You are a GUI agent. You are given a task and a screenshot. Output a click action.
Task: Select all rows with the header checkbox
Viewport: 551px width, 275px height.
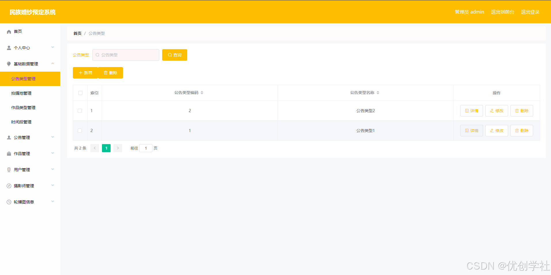[80, 93]
